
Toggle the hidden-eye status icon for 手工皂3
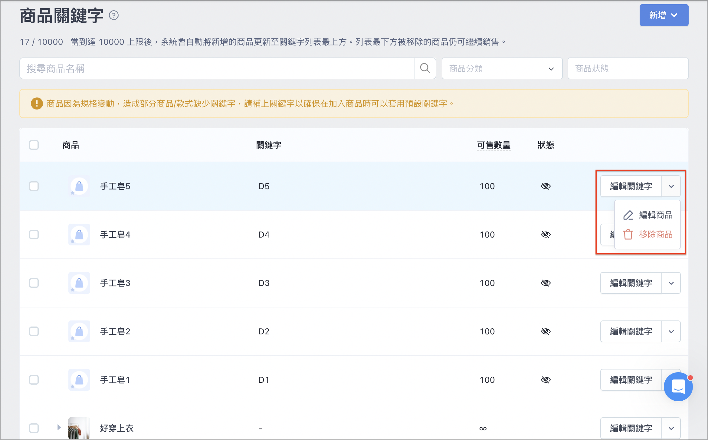click(546, 283)
